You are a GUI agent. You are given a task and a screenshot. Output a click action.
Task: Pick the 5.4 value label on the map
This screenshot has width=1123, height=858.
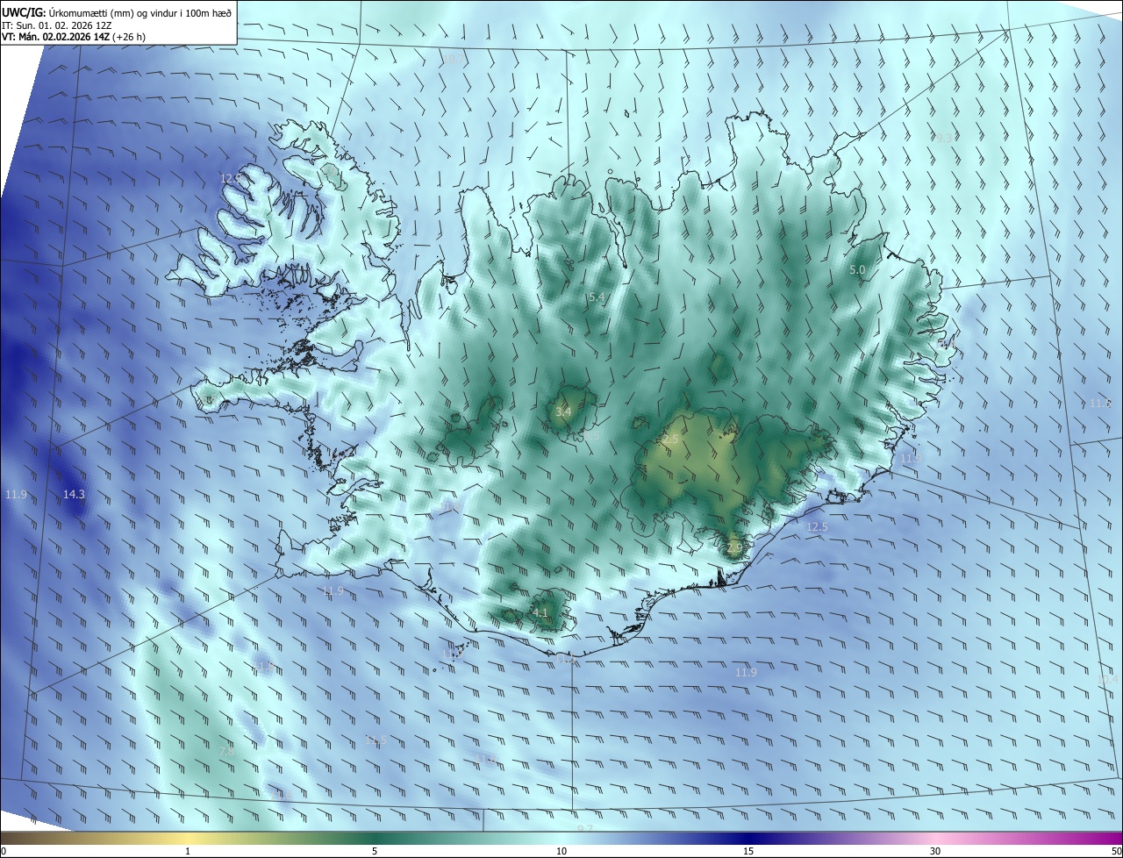point(597,297)
